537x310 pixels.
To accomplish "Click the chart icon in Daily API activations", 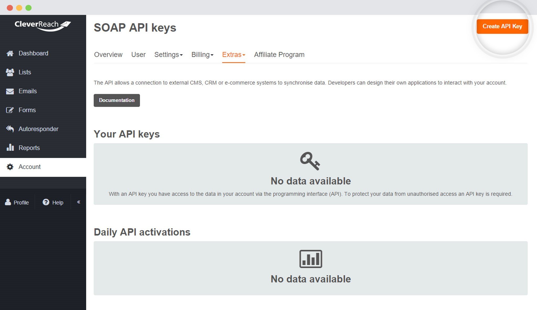I will pyautogui.click(x=311, y=259).
